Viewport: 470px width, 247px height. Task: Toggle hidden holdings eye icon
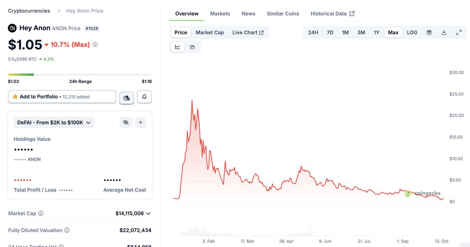click(x=126, y=123)
